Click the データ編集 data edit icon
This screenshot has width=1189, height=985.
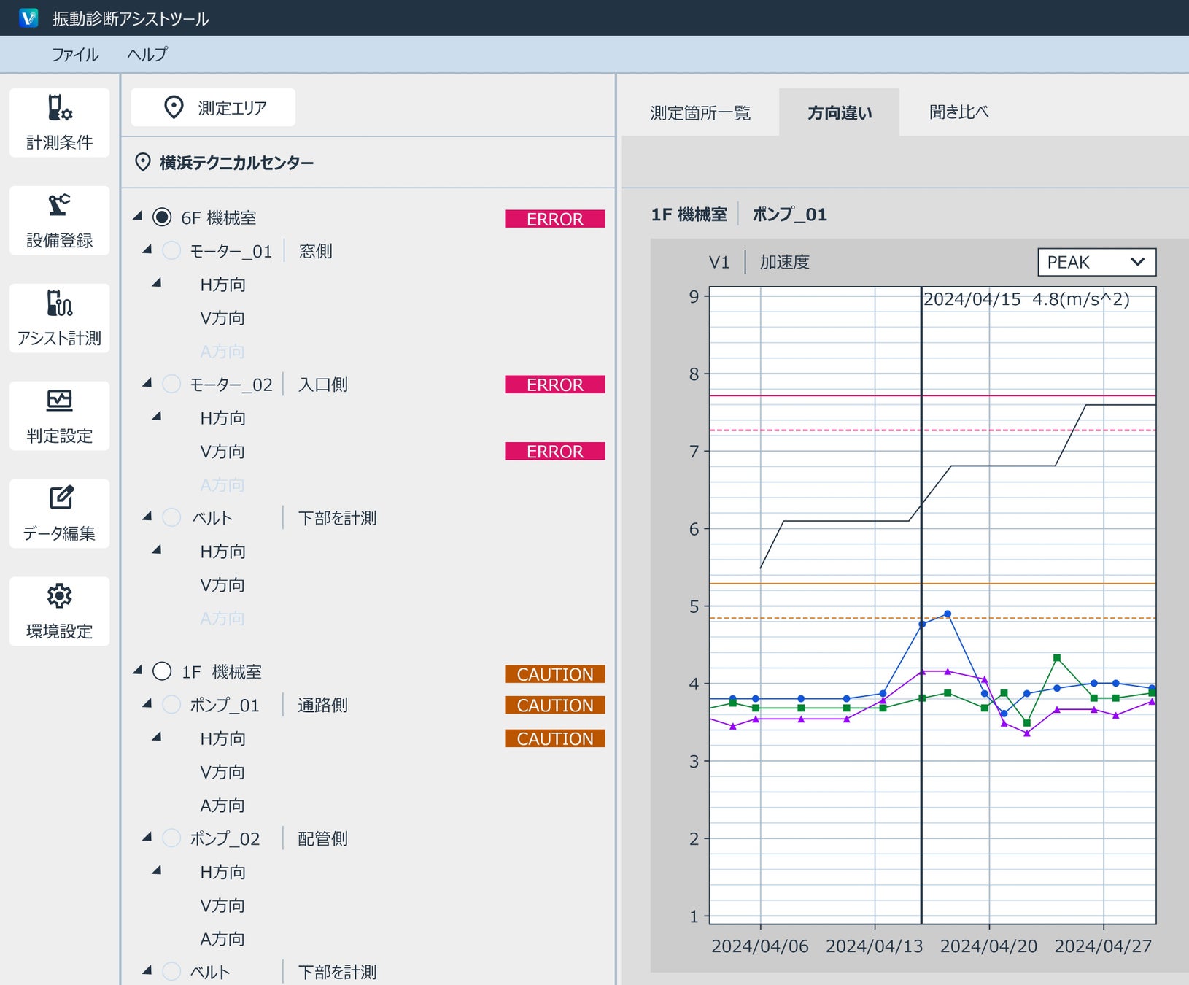tap(60, 499)
